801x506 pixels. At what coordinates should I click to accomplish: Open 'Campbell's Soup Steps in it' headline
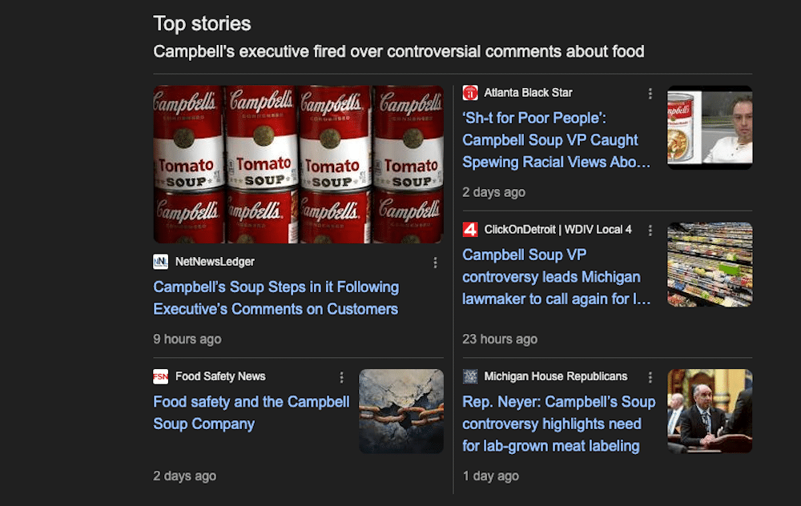pos(276,298)
